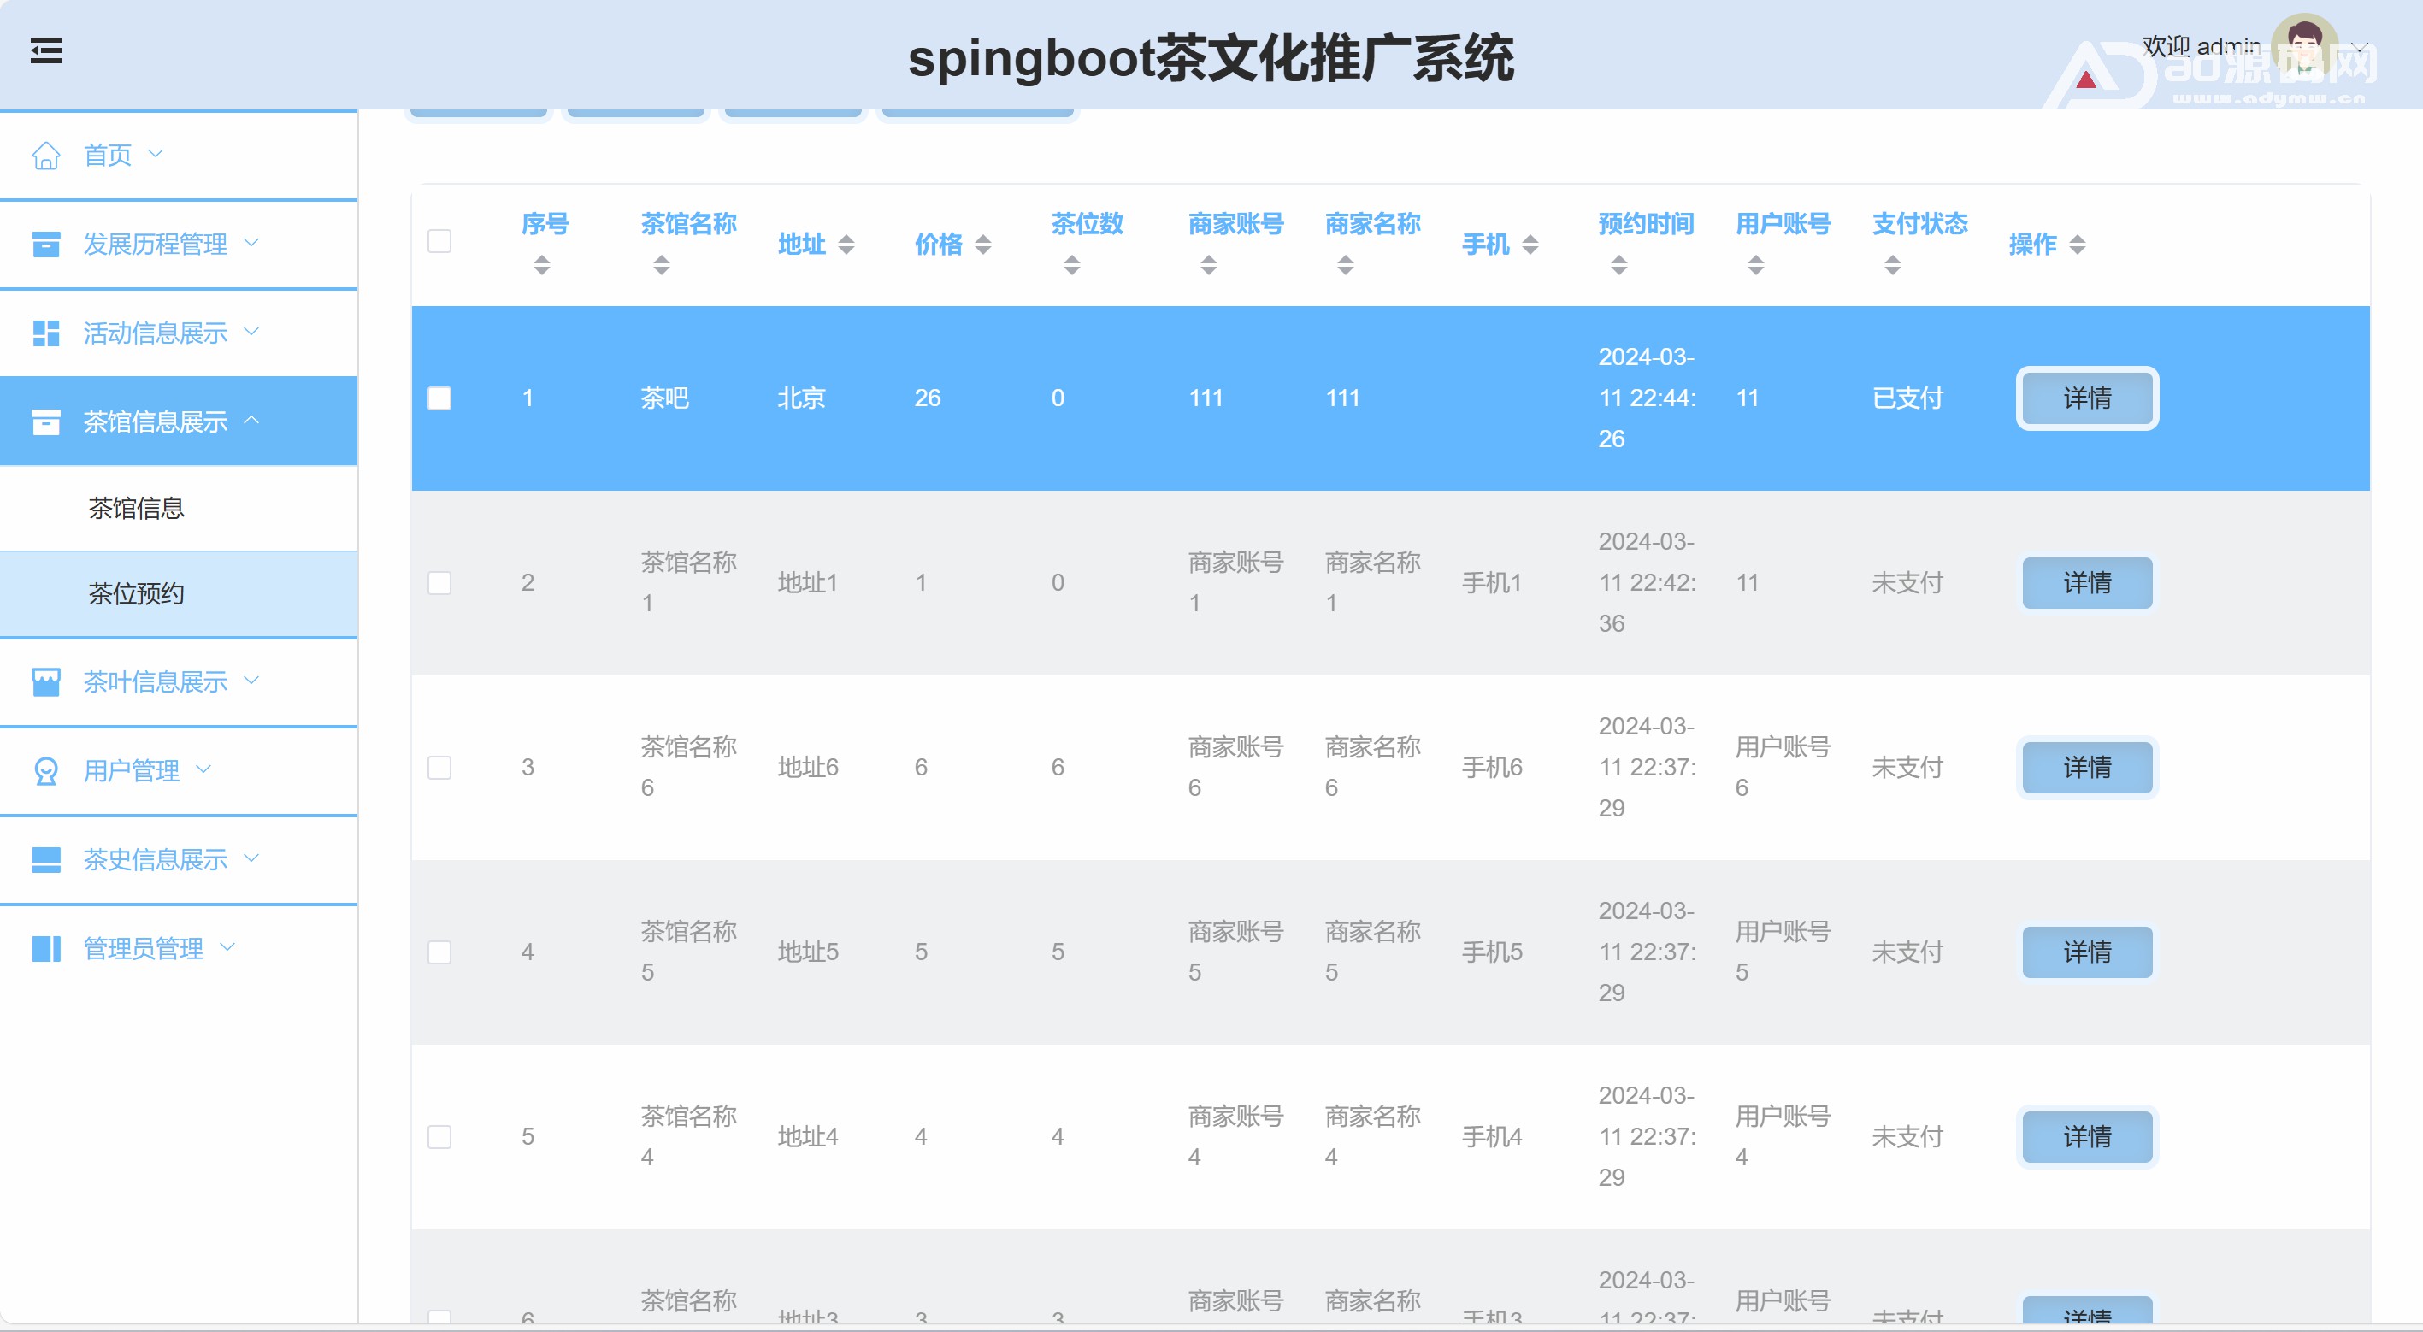Expand the 用户管理 menu chevron
The width and height of the screenshot is (2423, 1332).
[203, 769]
